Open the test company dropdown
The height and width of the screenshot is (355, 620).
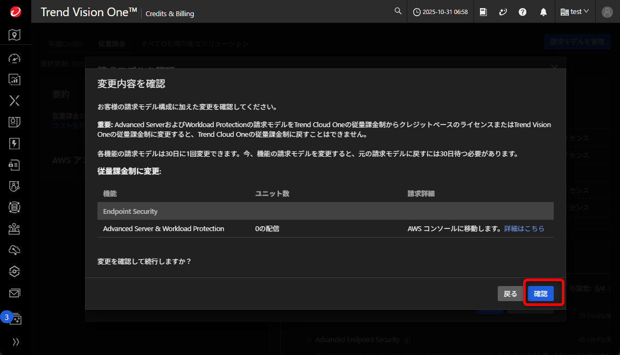pos(574,11)
